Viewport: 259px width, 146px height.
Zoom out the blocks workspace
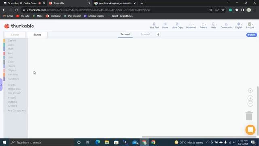[x=250, y=104]
